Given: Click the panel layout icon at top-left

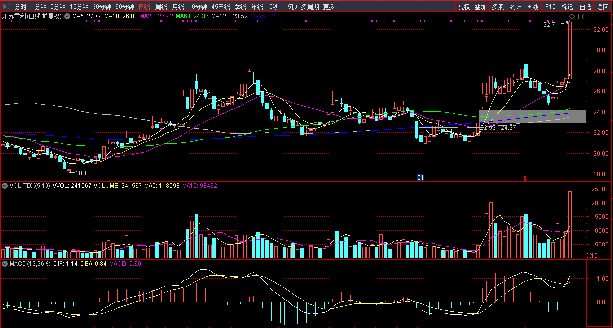Looking at the screenshot, I should (5, 7).
